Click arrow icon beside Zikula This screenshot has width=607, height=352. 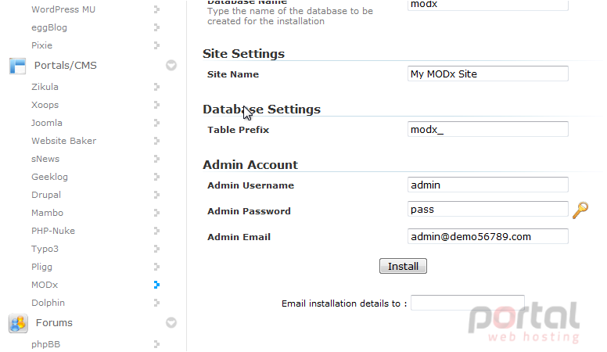point(156,87)
